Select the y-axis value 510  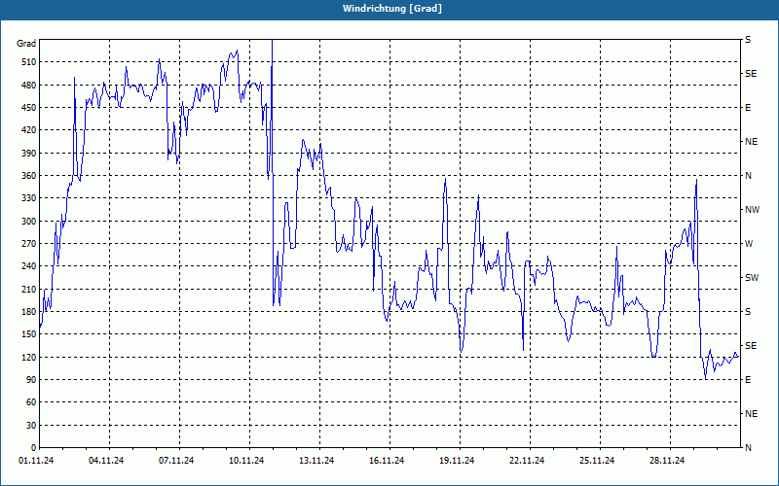point(29,62)
